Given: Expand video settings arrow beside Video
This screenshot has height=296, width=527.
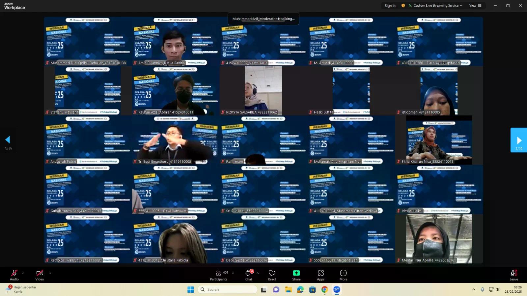Looking at the screenshot, I should [x=50, y=273].
